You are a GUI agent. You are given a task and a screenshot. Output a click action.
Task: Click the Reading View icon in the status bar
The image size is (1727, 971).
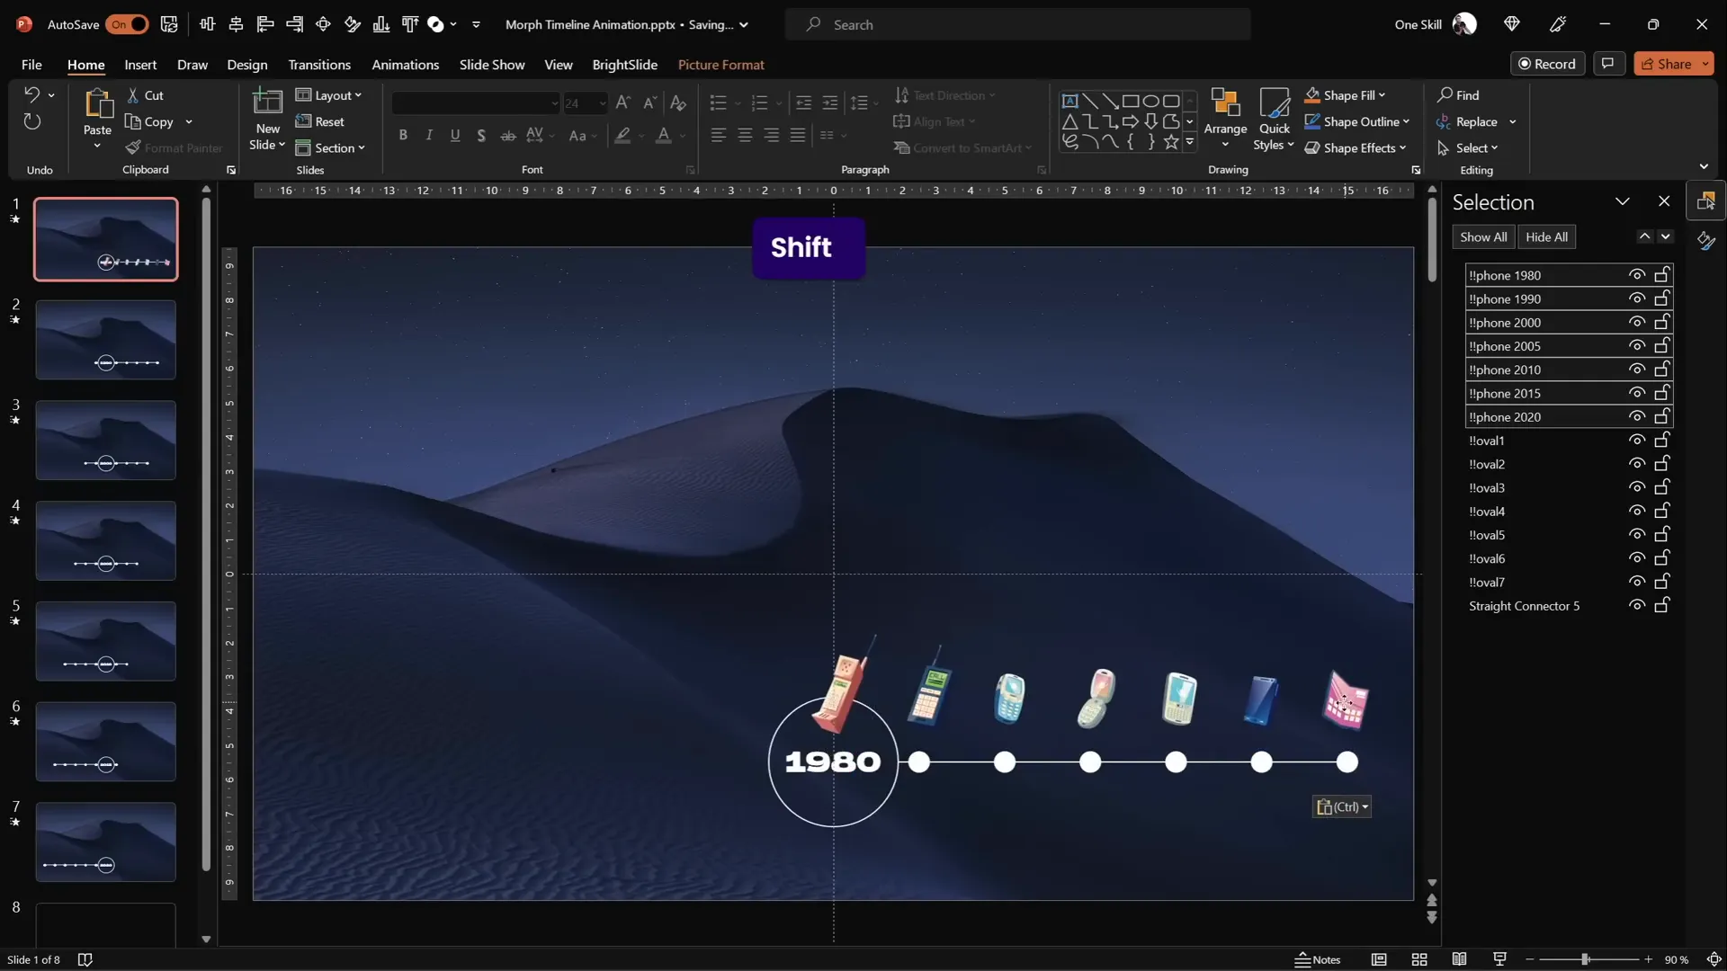coord(1459,959)
